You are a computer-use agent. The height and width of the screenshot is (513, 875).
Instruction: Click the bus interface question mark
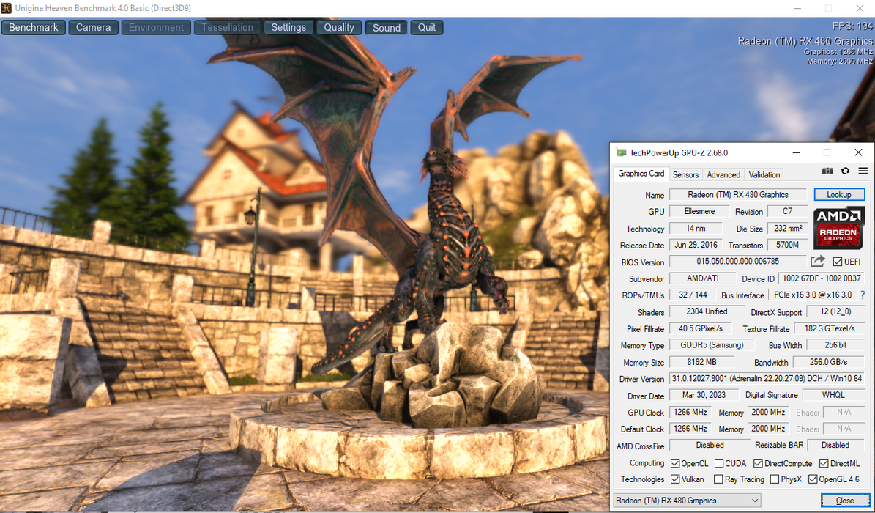pos(863,295)
